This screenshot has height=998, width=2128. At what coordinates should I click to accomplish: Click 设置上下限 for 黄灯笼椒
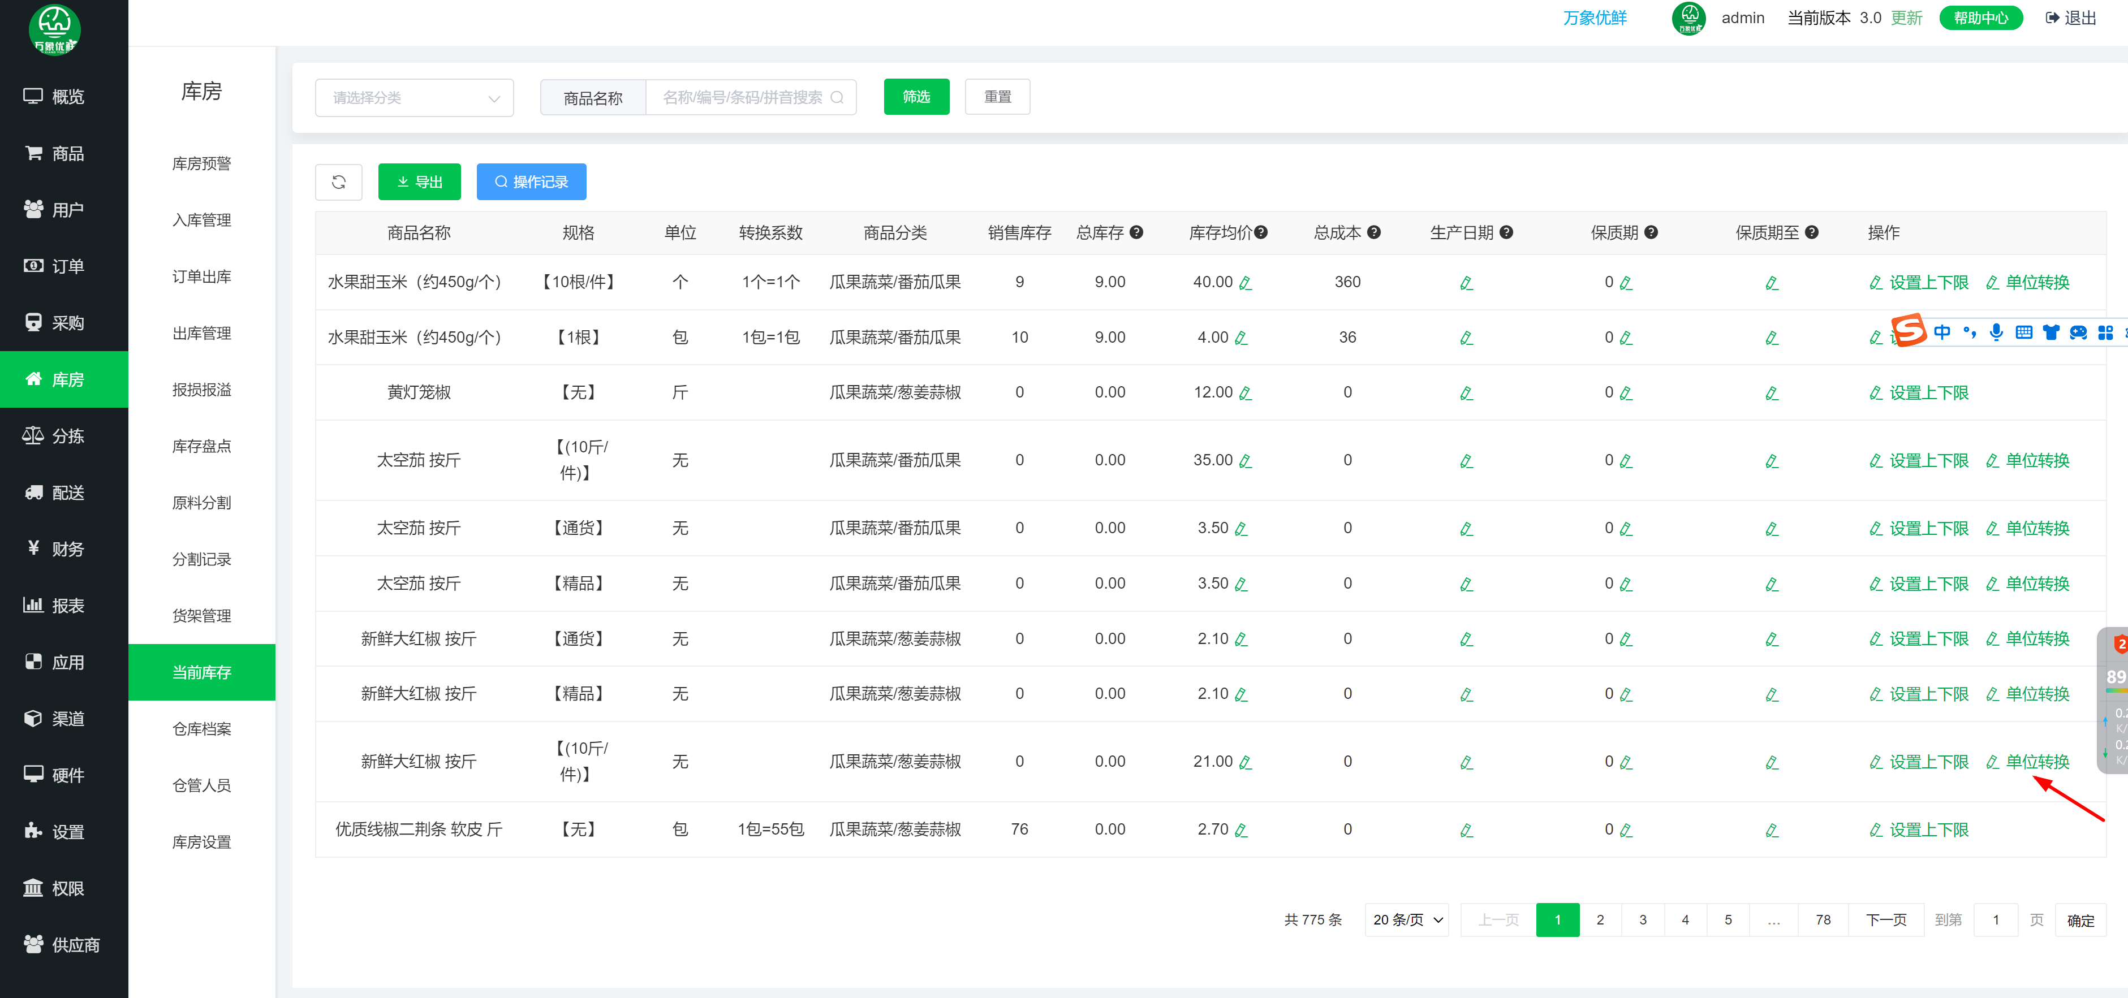(x=1919, y=393)
